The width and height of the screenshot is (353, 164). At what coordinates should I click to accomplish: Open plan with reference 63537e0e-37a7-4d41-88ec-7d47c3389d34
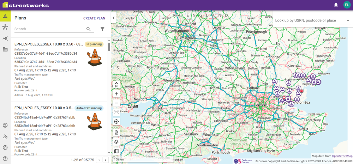click(x=59, y=69)
